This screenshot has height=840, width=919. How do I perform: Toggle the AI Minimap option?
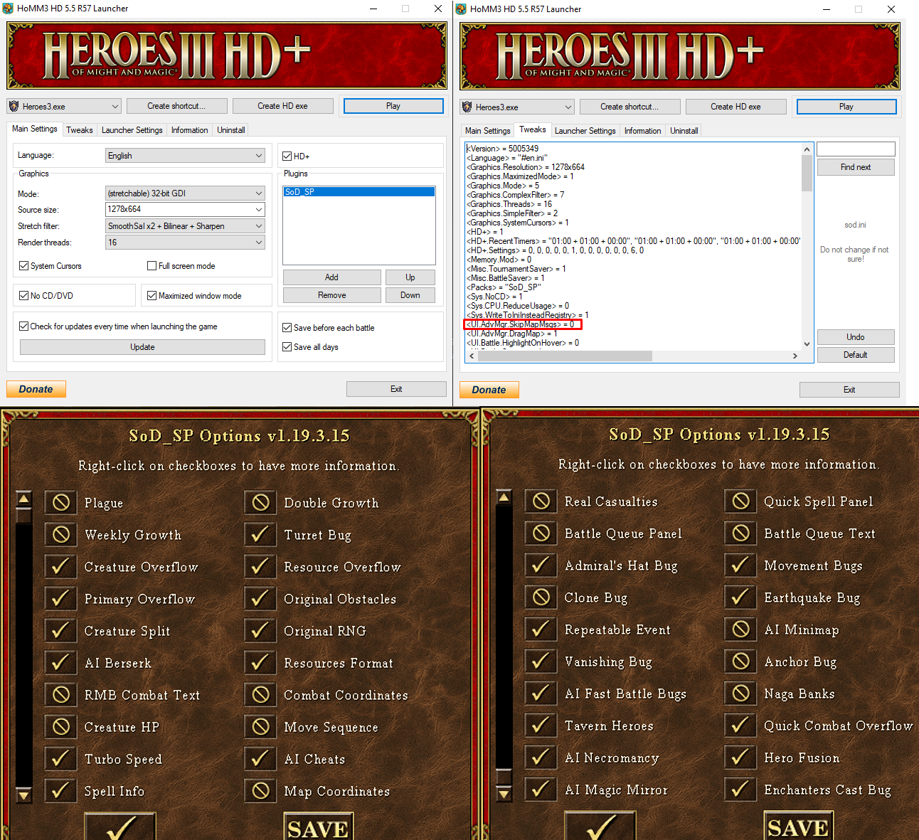point(740,629)
